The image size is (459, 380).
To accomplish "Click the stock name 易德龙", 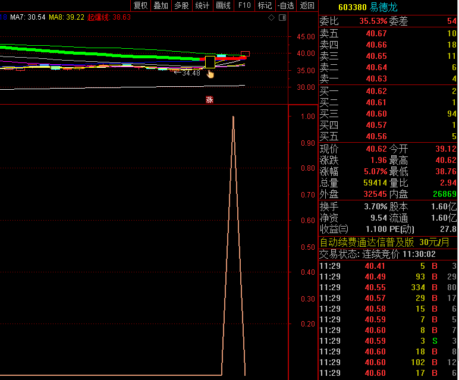I will (x=383, y=7).
